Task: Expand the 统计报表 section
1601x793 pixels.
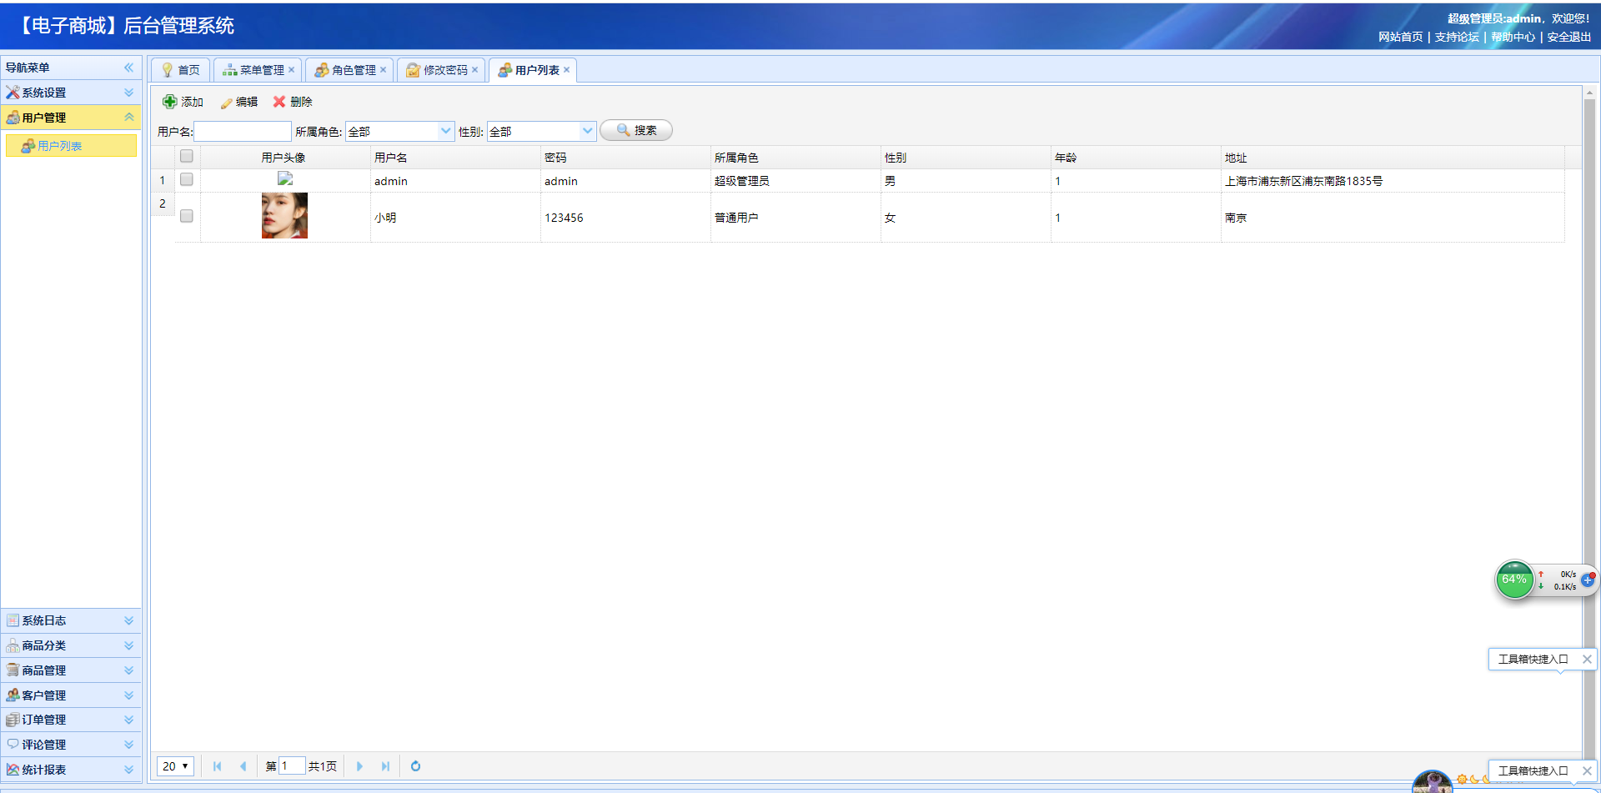Action: 128,770
